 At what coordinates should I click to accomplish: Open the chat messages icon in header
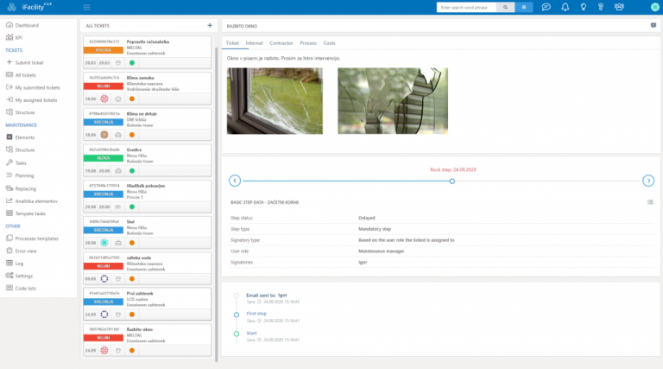click(x=546, y=7)
